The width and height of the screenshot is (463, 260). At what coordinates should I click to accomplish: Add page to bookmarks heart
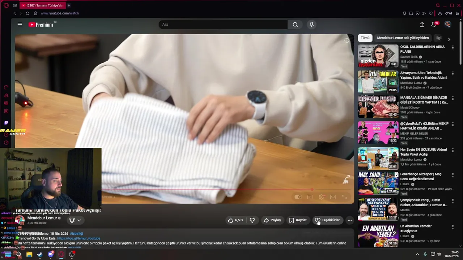tap(430, 13)
